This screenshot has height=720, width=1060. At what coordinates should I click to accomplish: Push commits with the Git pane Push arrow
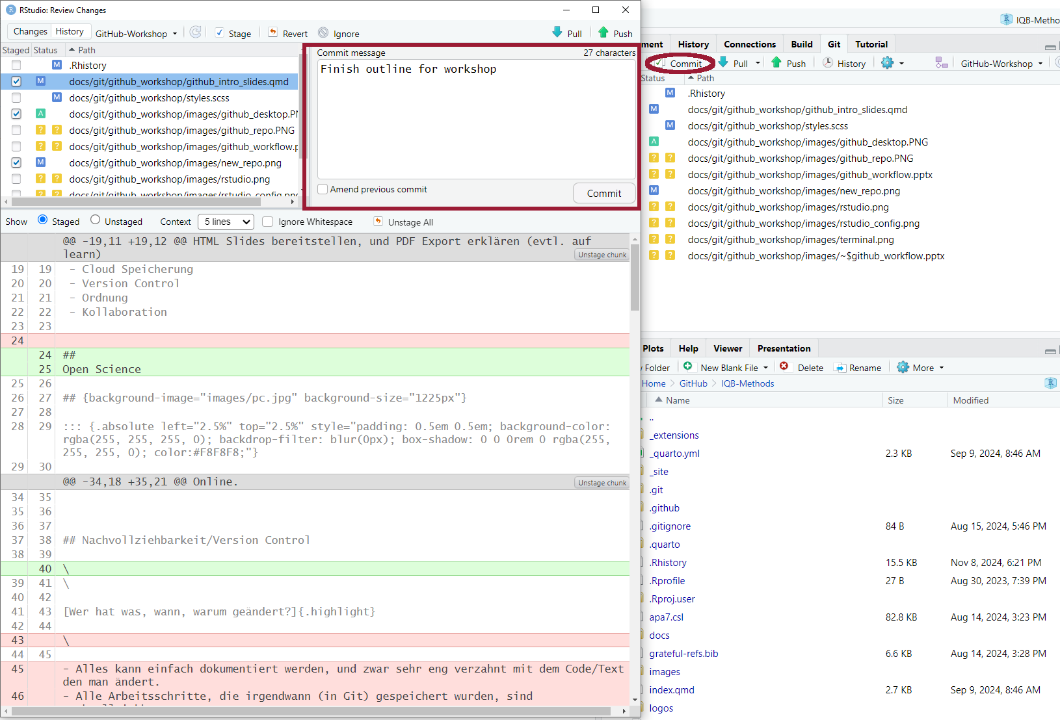(776, 63)
